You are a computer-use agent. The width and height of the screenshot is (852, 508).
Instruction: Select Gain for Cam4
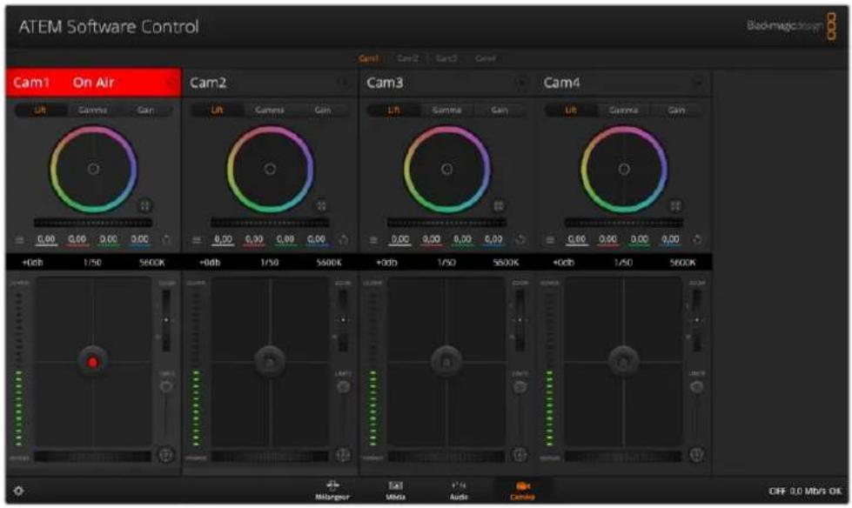tap(676, 110)
